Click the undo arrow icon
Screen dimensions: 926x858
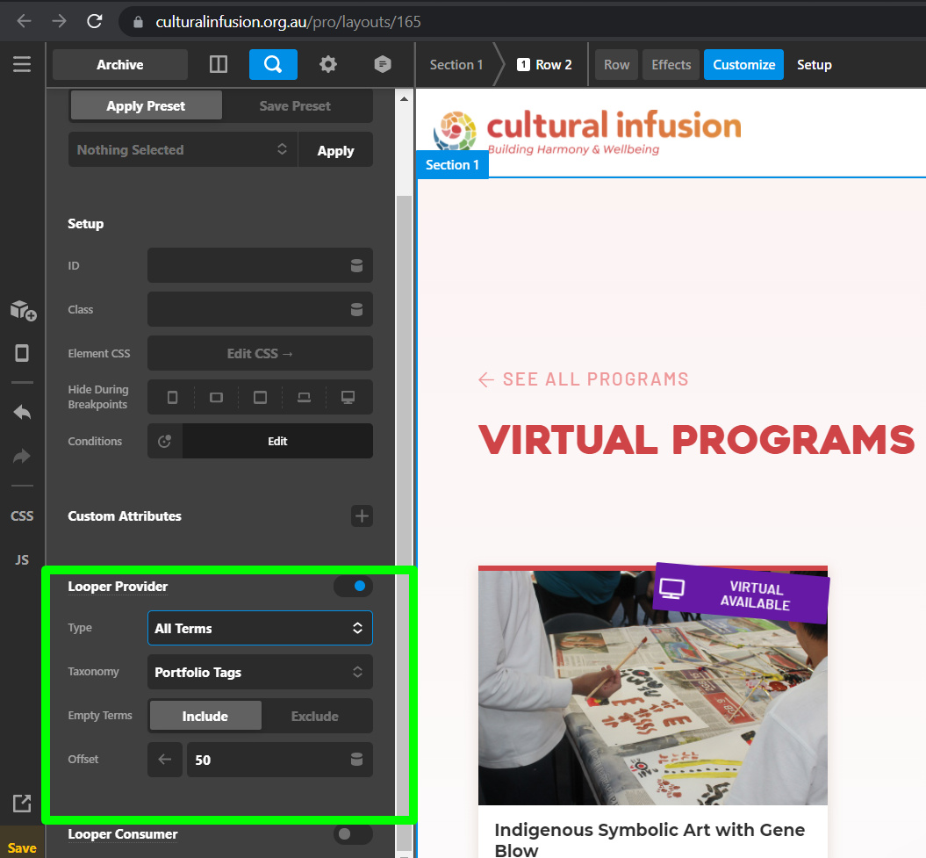(x=22, y=413)
